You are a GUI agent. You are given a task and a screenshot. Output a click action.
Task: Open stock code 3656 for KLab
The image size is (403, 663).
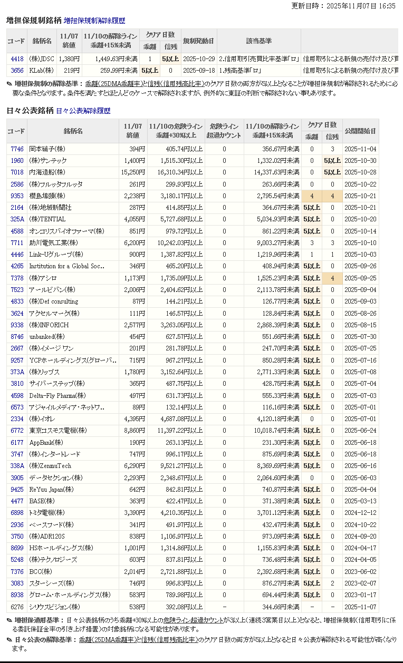(x=17, y=70)
